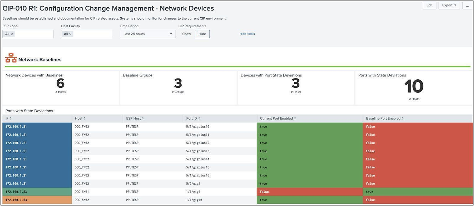Open the Time Period dropdown
The width and height of the screenshot is (474, 206).
coord(148,34)
